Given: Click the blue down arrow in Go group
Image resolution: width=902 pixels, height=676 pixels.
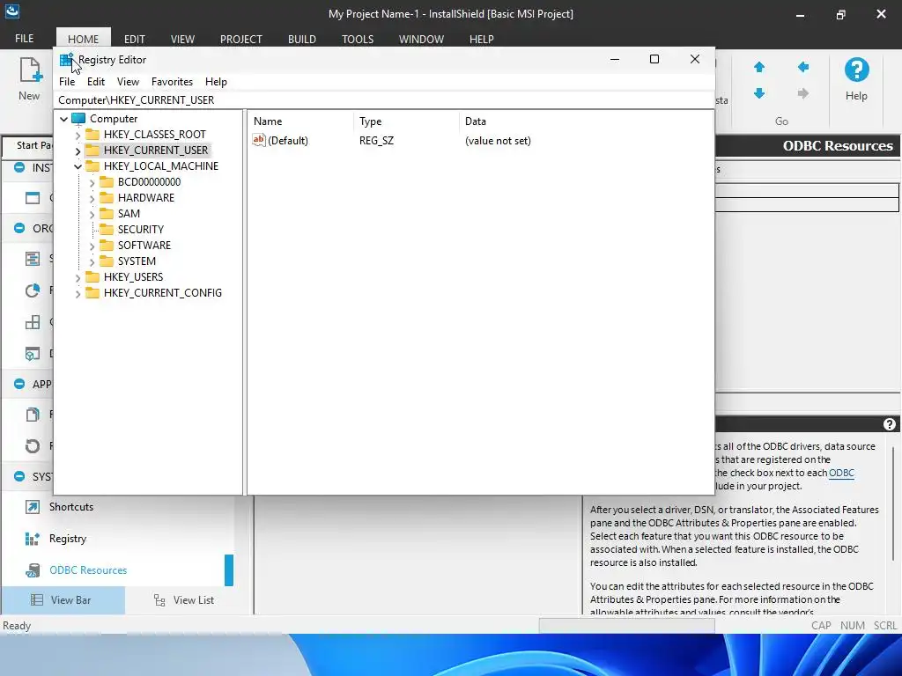Looking at the screenshot, I should pyautogui.click(x=759, y=93).
